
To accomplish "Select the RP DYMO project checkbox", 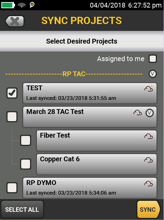I will coord(12,188).
